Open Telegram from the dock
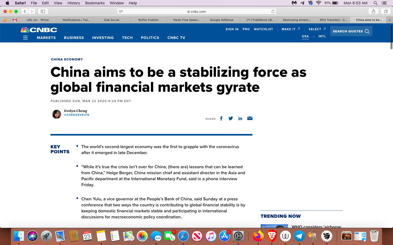The height and width of the screenshot is (245, 393). pyautogui.click(x=299, y=236)
